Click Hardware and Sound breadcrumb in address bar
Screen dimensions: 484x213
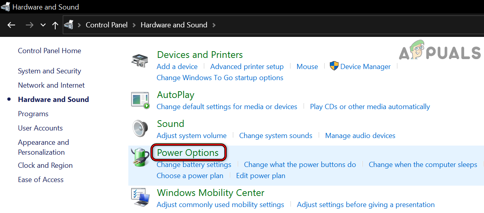tap(174, 25)
